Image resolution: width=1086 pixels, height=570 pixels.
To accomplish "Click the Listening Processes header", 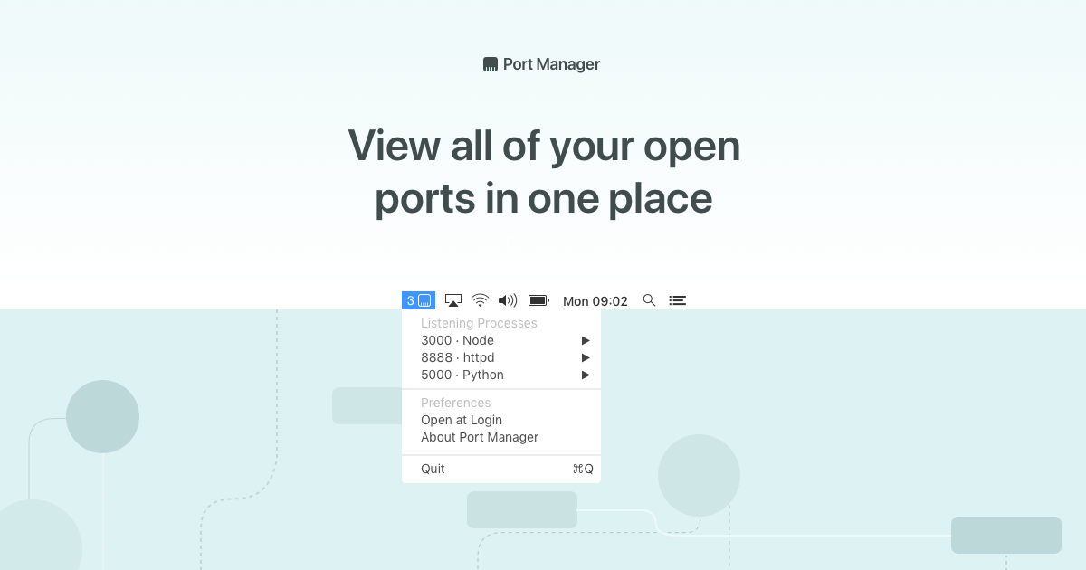I will tap(479, 323).
